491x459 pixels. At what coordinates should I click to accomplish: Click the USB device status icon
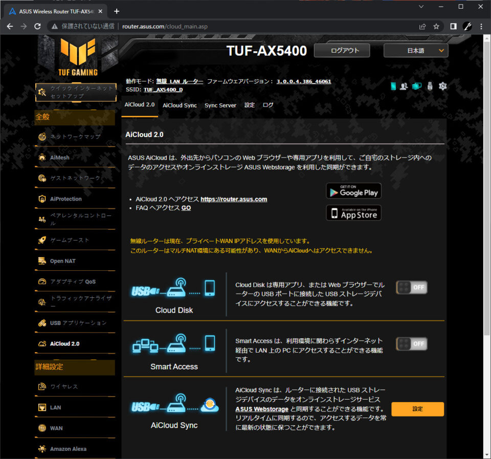click(x=430, y=86)
